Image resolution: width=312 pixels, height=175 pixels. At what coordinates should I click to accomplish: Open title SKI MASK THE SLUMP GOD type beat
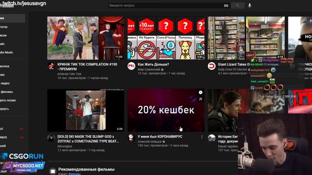click(x=88, y=139)
